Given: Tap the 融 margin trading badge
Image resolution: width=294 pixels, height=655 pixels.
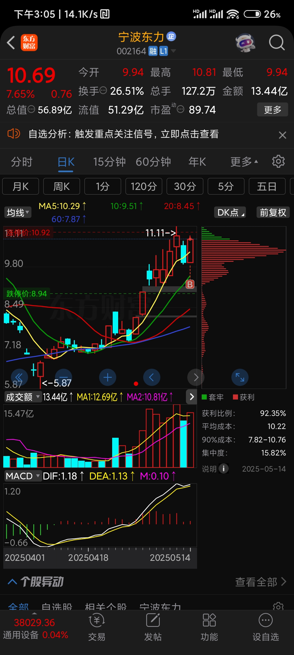Looking at the screenshot, I should [153, 51].
